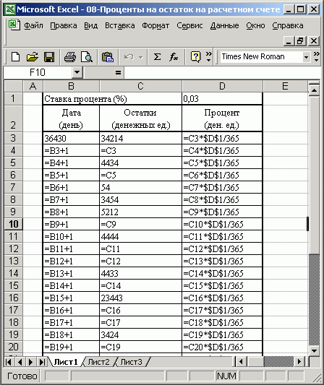Viewport: 324px width, 385px height.
Task: Click the 'Остатки (денежных ед.)' header cell
Action: click(140, 118)
